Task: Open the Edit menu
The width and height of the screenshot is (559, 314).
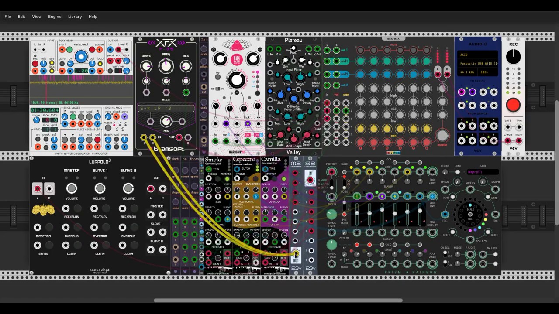Action: [x=21, y=17]
